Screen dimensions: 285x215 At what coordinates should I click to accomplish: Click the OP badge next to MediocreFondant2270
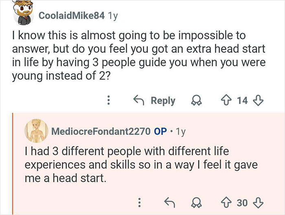click(161, 132)
